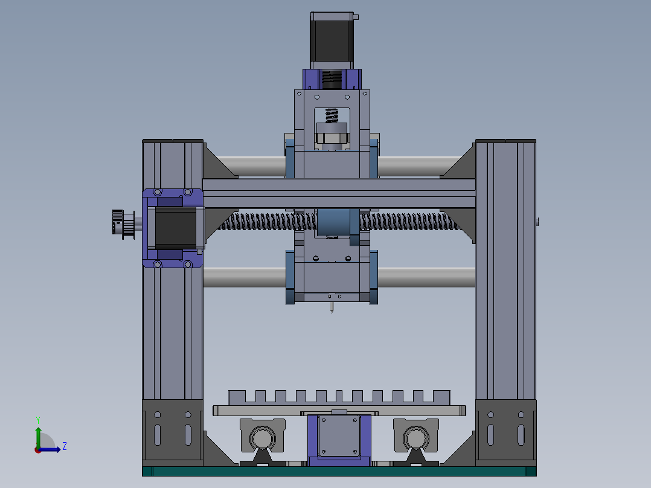The image size is (651, 488).
Task: Pick the pointed tool tip below the carriage
Action: 332,308
